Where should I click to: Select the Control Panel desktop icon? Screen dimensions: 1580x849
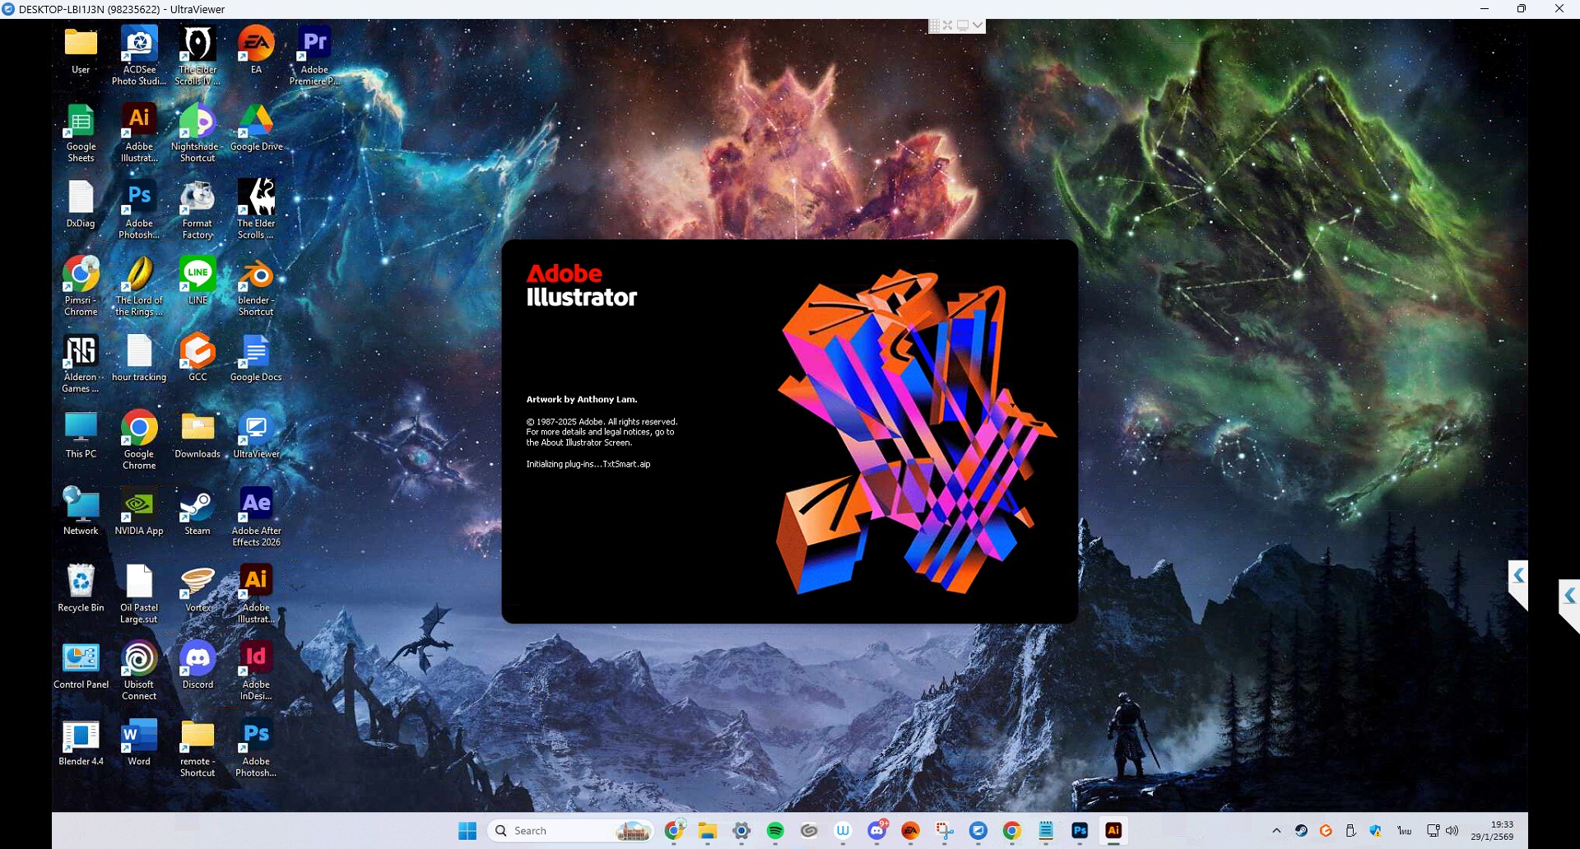tap(81, 666)
